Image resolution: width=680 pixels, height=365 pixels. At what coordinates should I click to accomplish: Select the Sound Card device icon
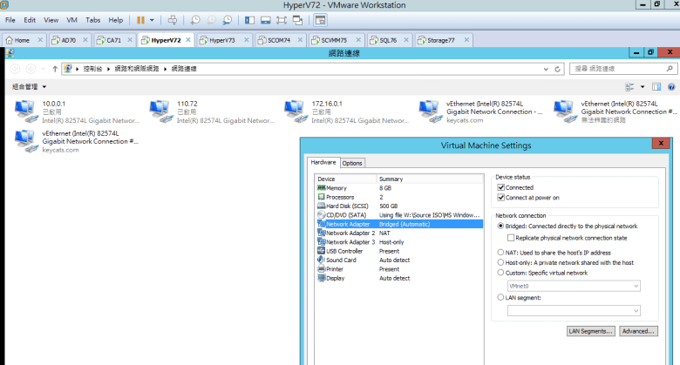pyautogui.click(x=320, y=260)
